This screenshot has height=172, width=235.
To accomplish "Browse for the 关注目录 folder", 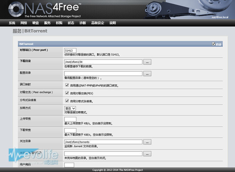I will [x=147, y=142].
